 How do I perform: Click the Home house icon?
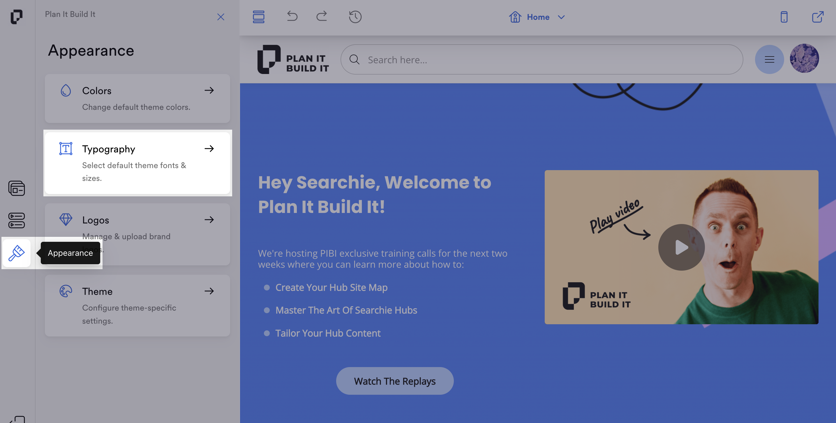coord(515,17)
